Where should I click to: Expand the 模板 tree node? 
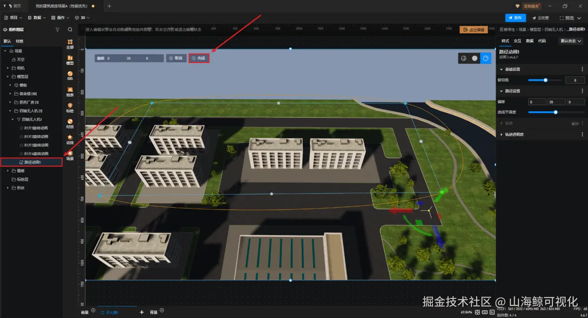tap(11, 85)
